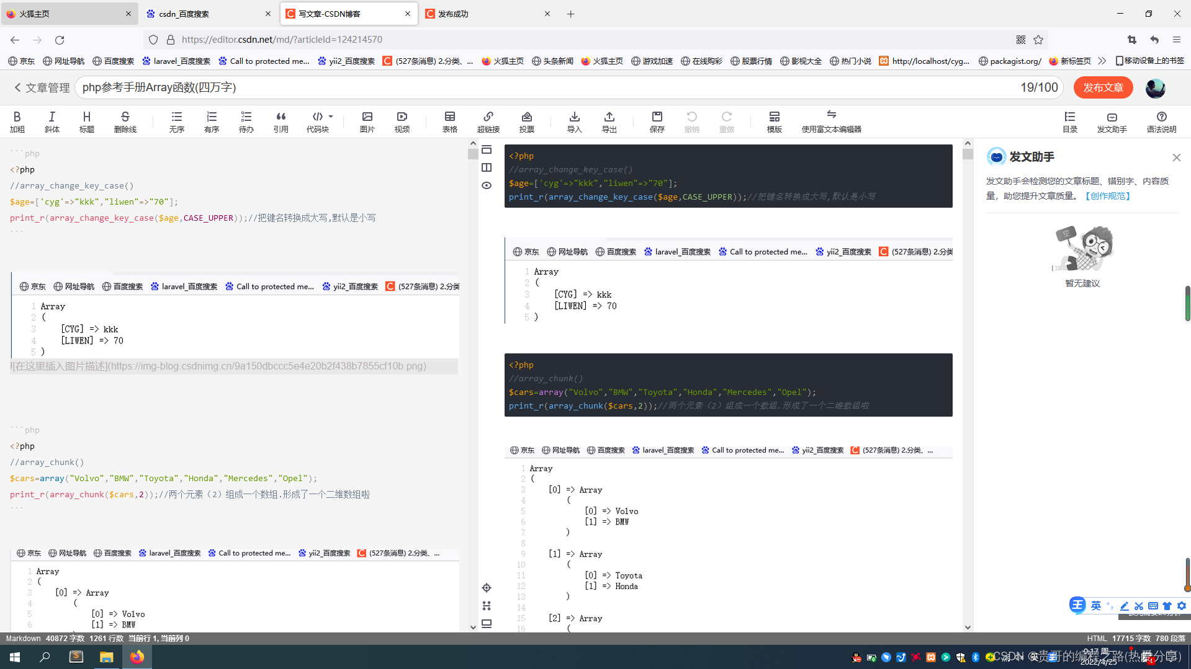Insert an image (图片)
This screenshot has height=669, width=1191.
coord(367,122)
